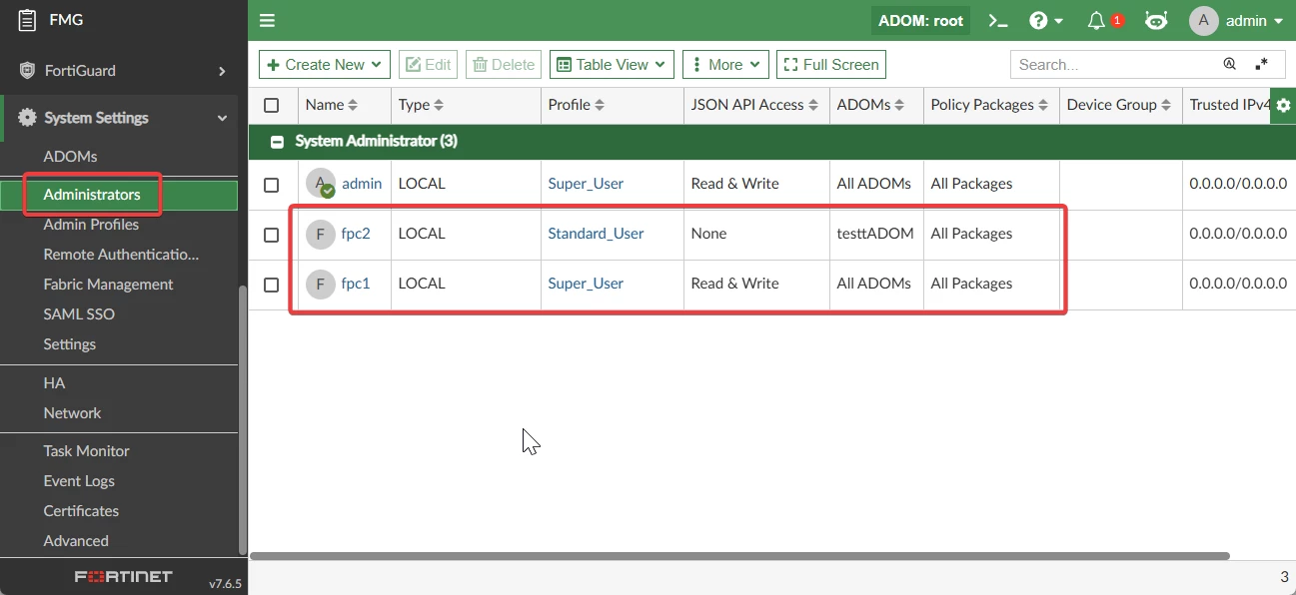Open Certificates in the sidebar
The width and height of the screenshot is (1296, 595).
[81, 511]
